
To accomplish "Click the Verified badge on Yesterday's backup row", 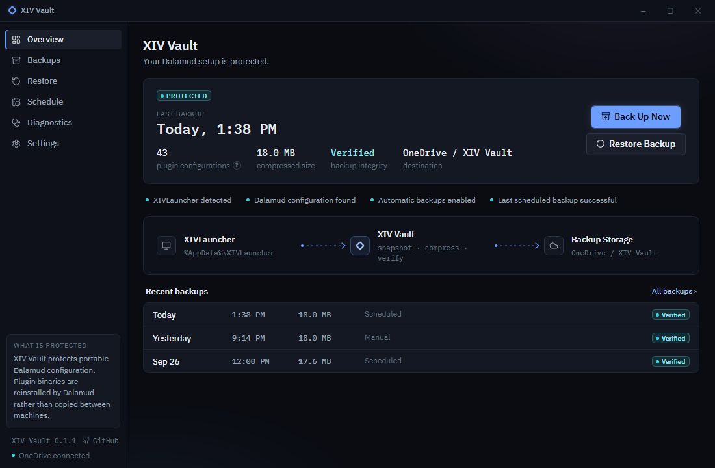I will click(x=670, y=339).
